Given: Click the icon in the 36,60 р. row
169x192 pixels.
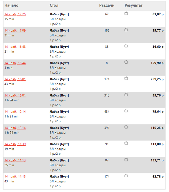Looking at the screenshot, I should [126, 46].
